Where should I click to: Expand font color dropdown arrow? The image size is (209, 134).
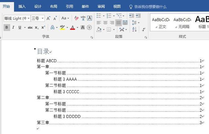coord(78,27)
